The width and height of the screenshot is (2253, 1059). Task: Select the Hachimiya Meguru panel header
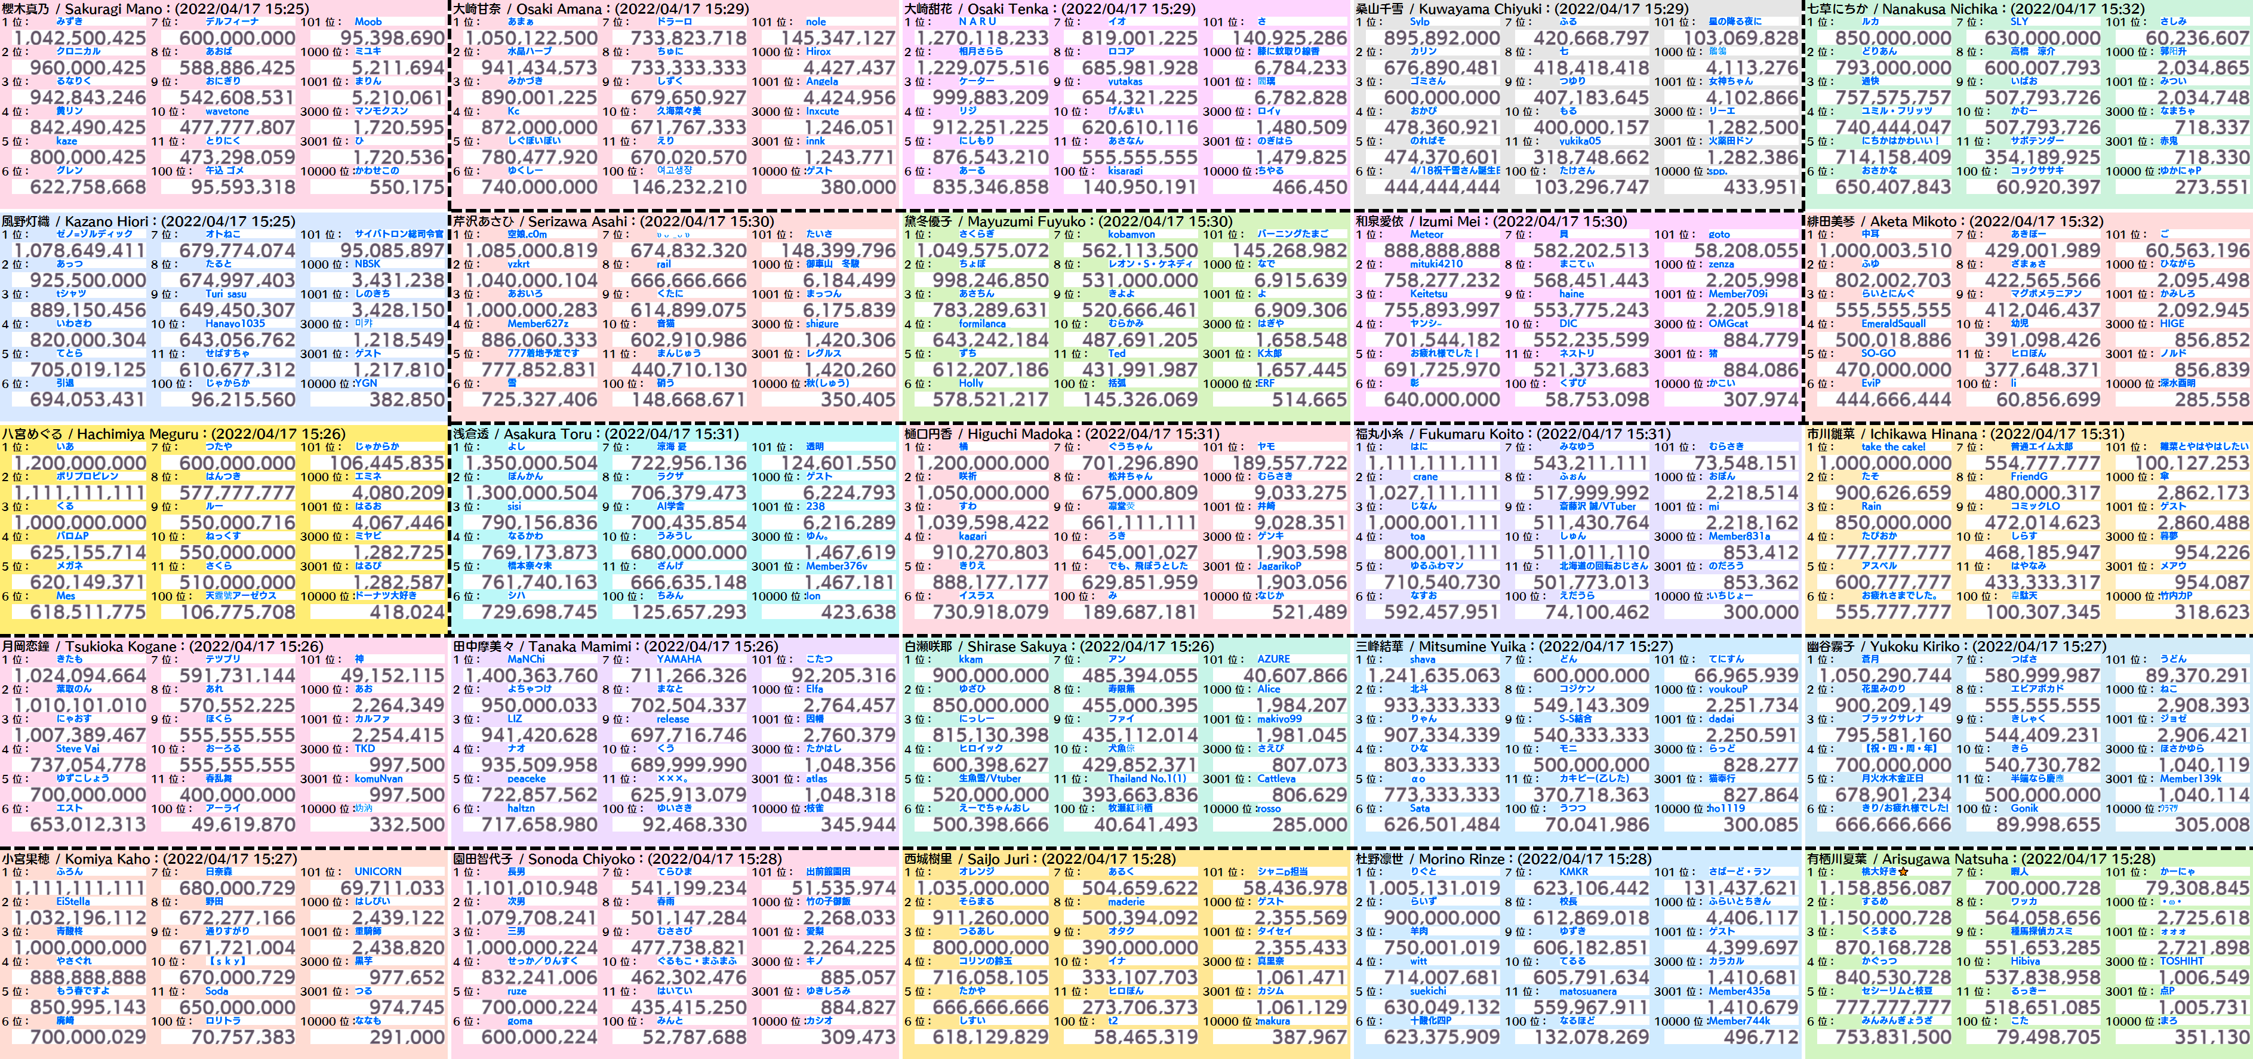[173, 434]
